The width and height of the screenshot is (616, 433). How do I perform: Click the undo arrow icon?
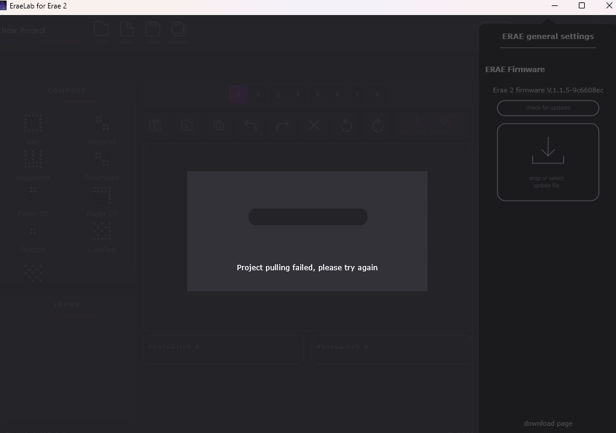point(250,126)
